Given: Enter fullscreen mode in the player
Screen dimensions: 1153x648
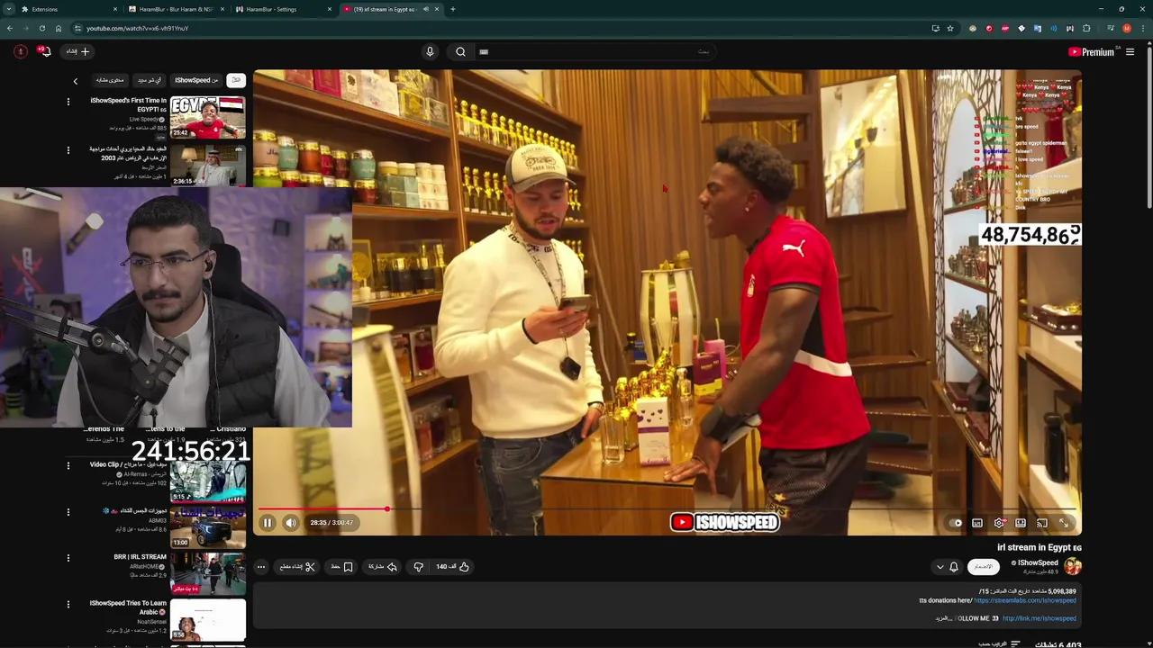Looking at the screenshot, I should tap(1064, 523).
